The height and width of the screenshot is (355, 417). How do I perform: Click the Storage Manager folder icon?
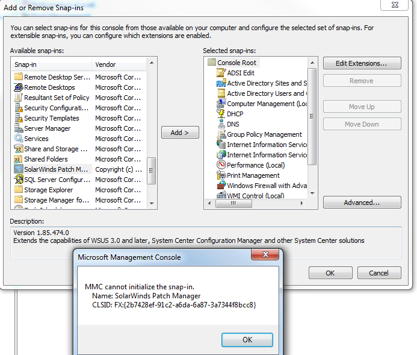19,199
